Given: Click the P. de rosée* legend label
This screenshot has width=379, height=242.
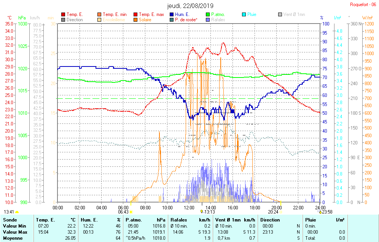Looking at the screenshot, I should [x=186, y=20].
